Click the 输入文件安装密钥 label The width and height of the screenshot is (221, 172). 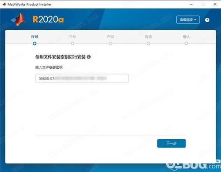click(49, 67)
